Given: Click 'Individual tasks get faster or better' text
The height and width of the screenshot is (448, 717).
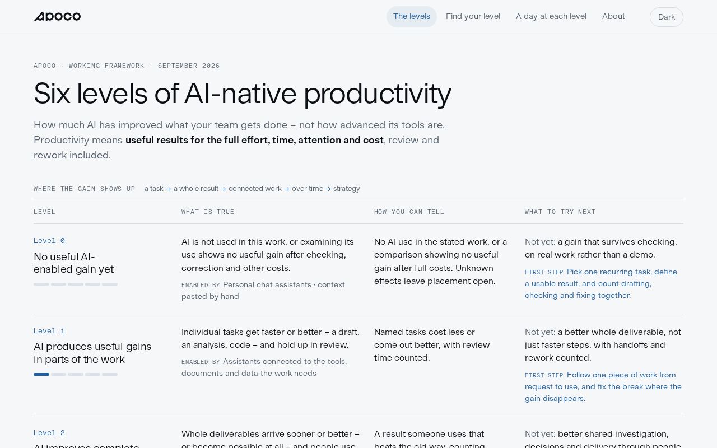Looking at the screenshot, I should 271,338.
